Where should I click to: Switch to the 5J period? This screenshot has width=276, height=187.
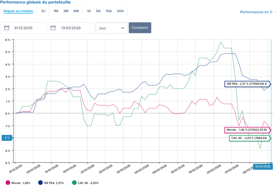pyautogui.click(x=43, y=11)
